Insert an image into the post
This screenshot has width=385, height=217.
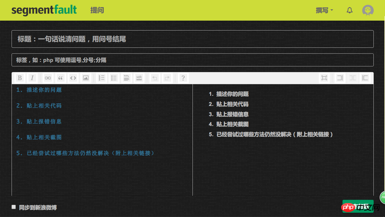(86, 78)
